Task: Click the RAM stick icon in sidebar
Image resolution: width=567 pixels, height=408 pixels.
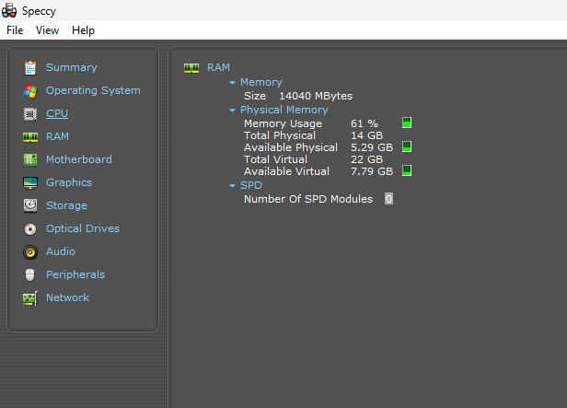Action: click(x=30, y=137)
